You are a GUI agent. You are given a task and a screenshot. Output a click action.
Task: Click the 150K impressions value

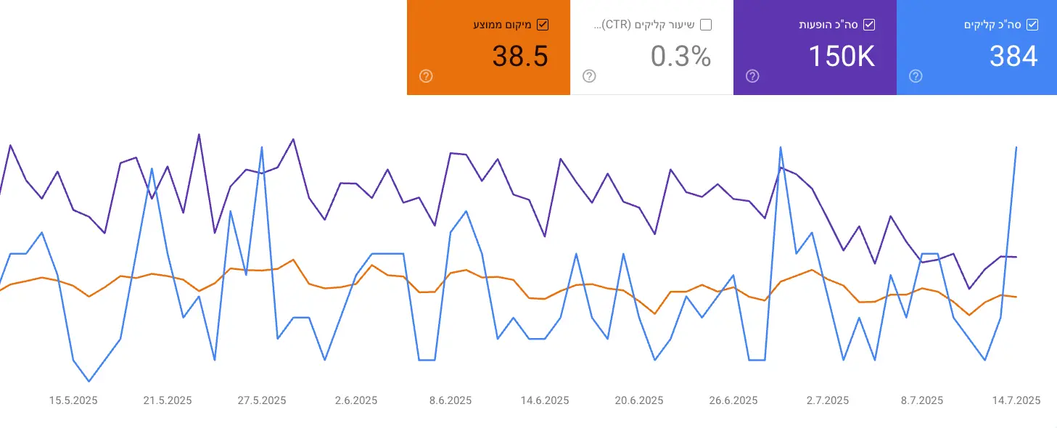(842, 56)
